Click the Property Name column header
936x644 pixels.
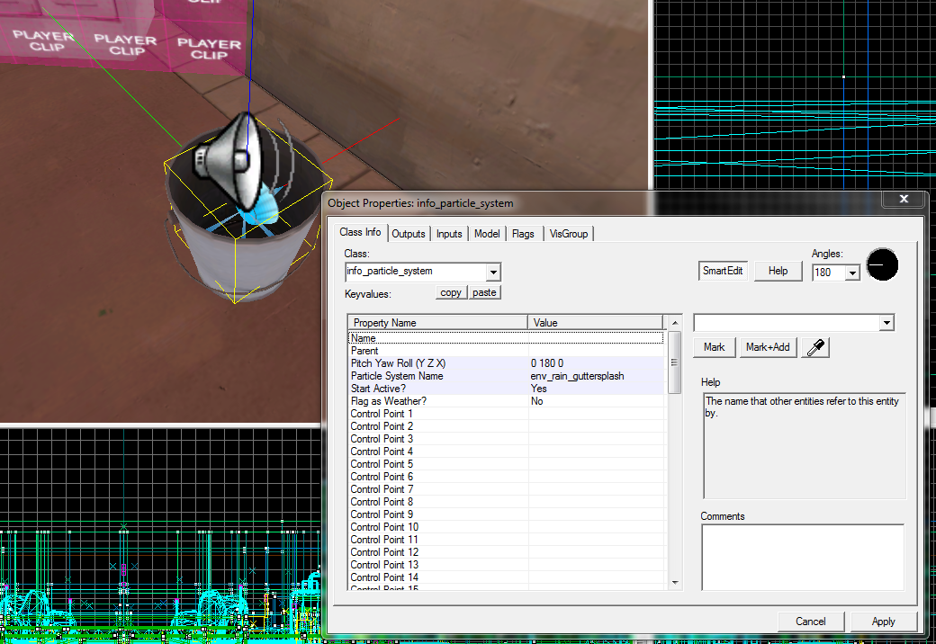click(437, 323)
